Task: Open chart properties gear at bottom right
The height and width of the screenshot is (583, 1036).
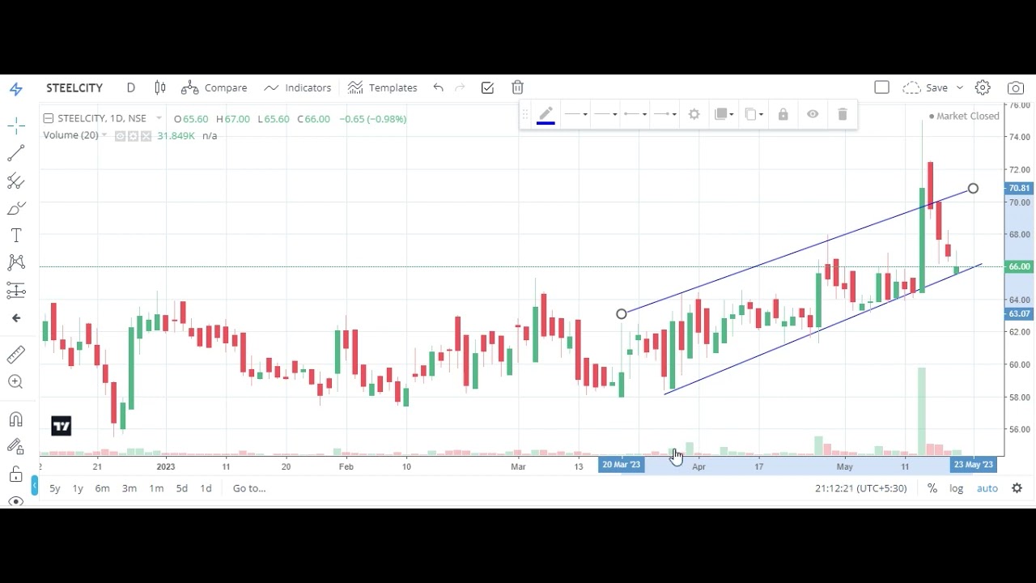Action: tap(1017, 488)
